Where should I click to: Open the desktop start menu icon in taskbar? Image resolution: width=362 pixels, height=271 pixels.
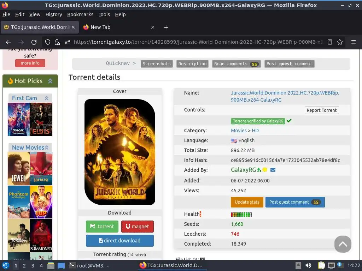6,265
